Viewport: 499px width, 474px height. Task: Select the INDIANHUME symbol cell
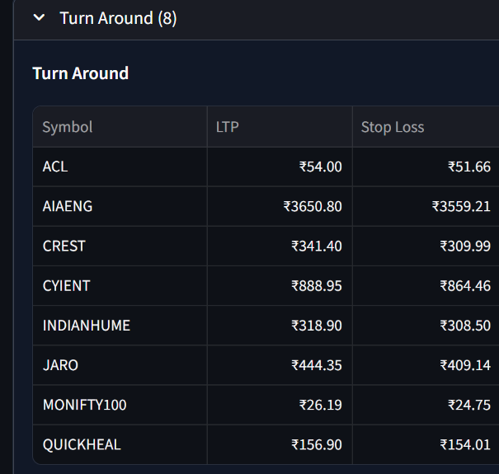[87, 326]
